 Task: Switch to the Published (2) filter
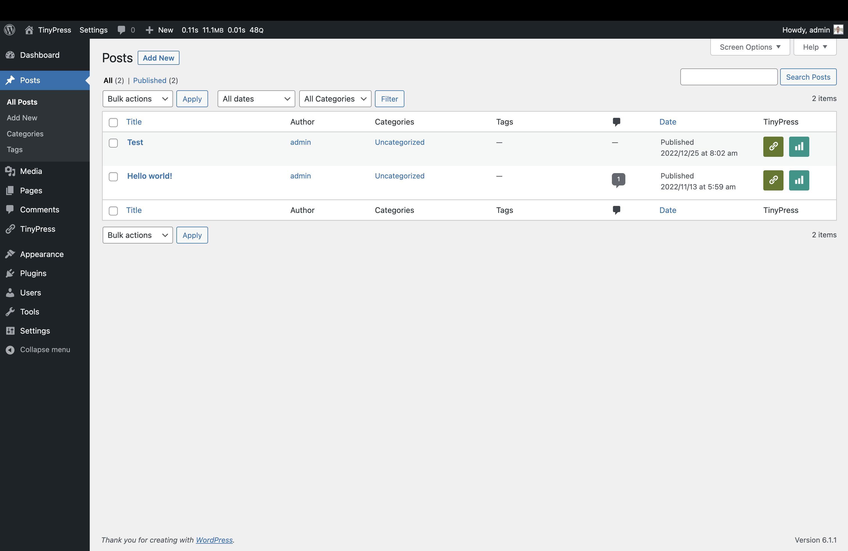[155, 80]
